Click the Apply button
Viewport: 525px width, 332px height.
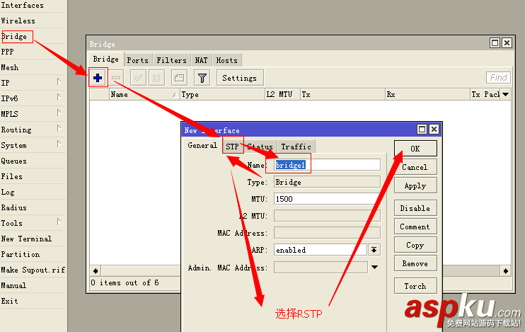click(415, 185)
